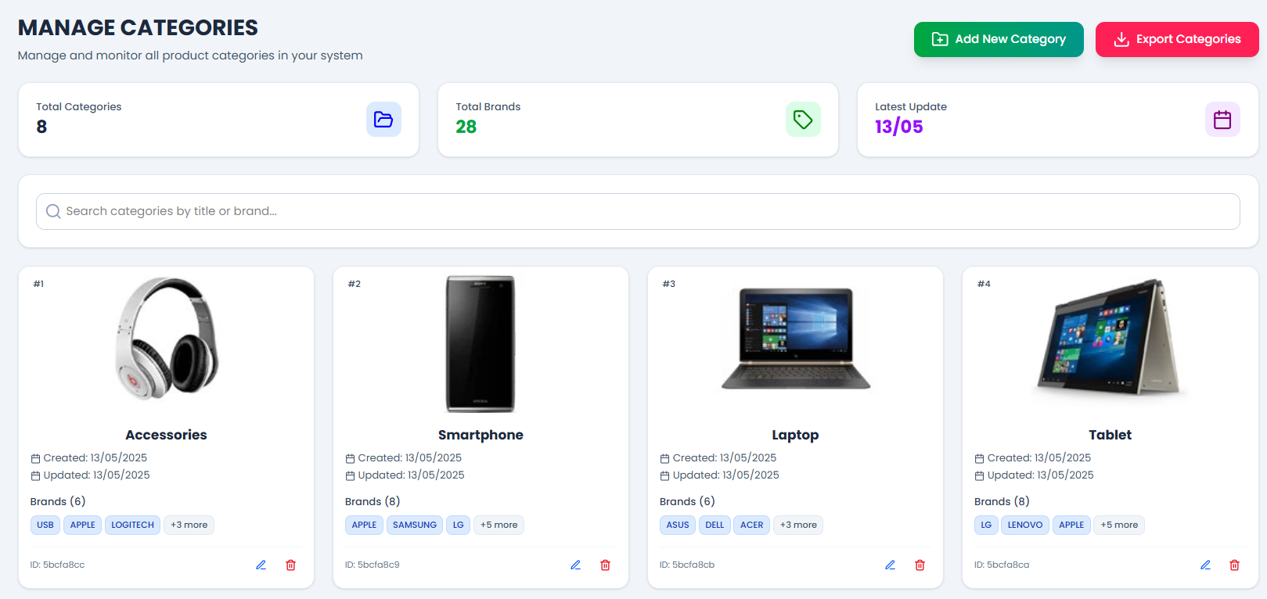Expand the +5 more brands in Tablet
This screenshot has width=1267, height=599.
pos(1119,525)
